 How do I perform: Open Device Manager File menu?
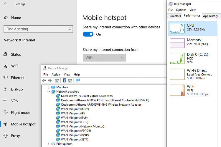[45, 75]
